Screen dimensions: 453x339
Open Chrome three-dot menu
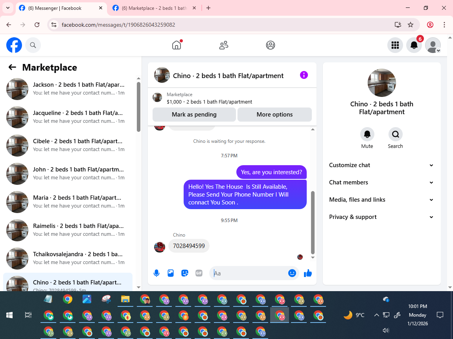(444, 25)
